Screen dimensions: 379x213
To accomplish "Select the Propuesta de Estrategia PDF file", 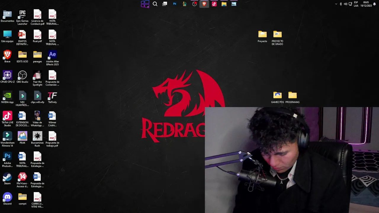I will (x=37, y=160).
